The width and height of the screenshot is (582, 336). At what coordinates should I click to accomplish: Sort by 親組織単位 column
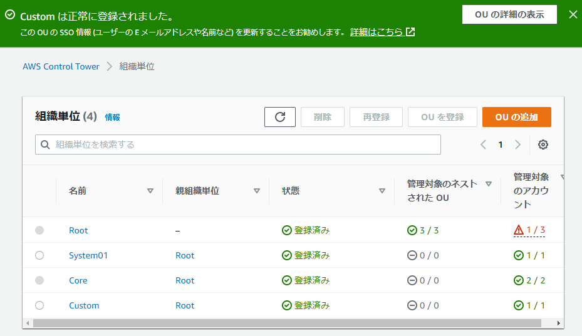tap(256, 191)
